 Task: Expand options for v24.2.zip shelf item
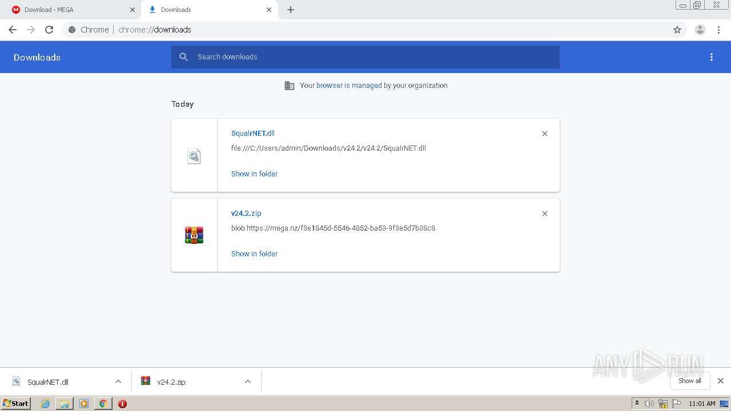[x=248, y=382]
